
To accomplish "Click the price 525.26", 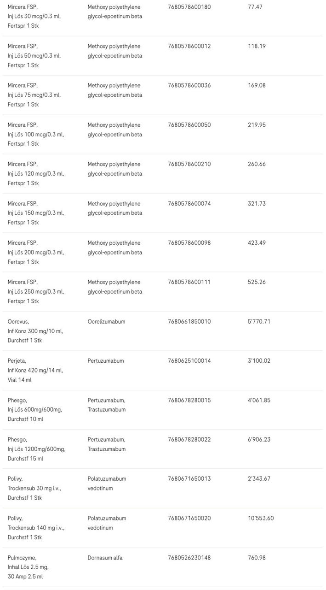I will [x=257, y=282].
